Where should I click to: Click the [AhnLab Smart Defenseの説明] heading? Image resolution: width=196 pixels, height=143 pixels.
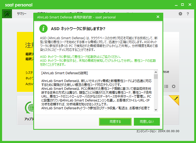click(x=65, y=73)
